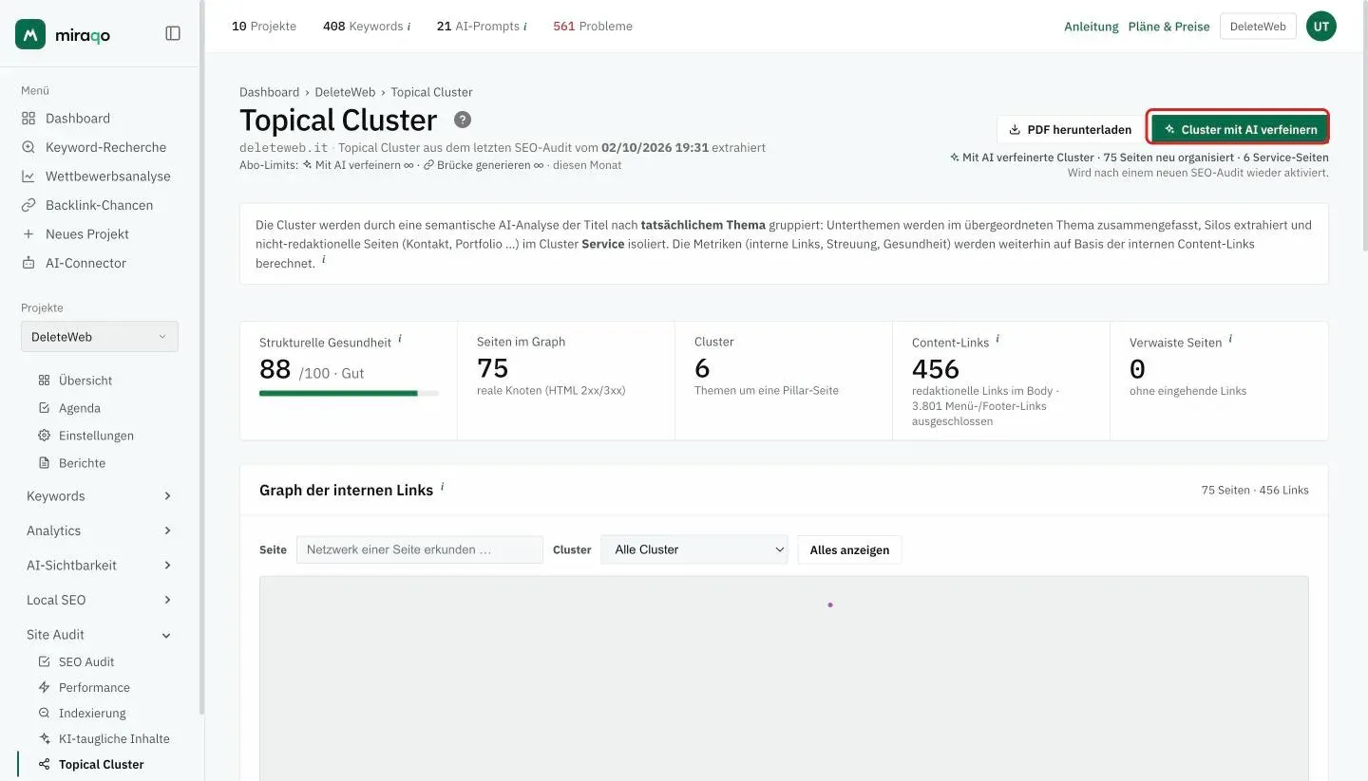1368x781 pixels.
Task: Expand the Keywords section
Action: 99,496
